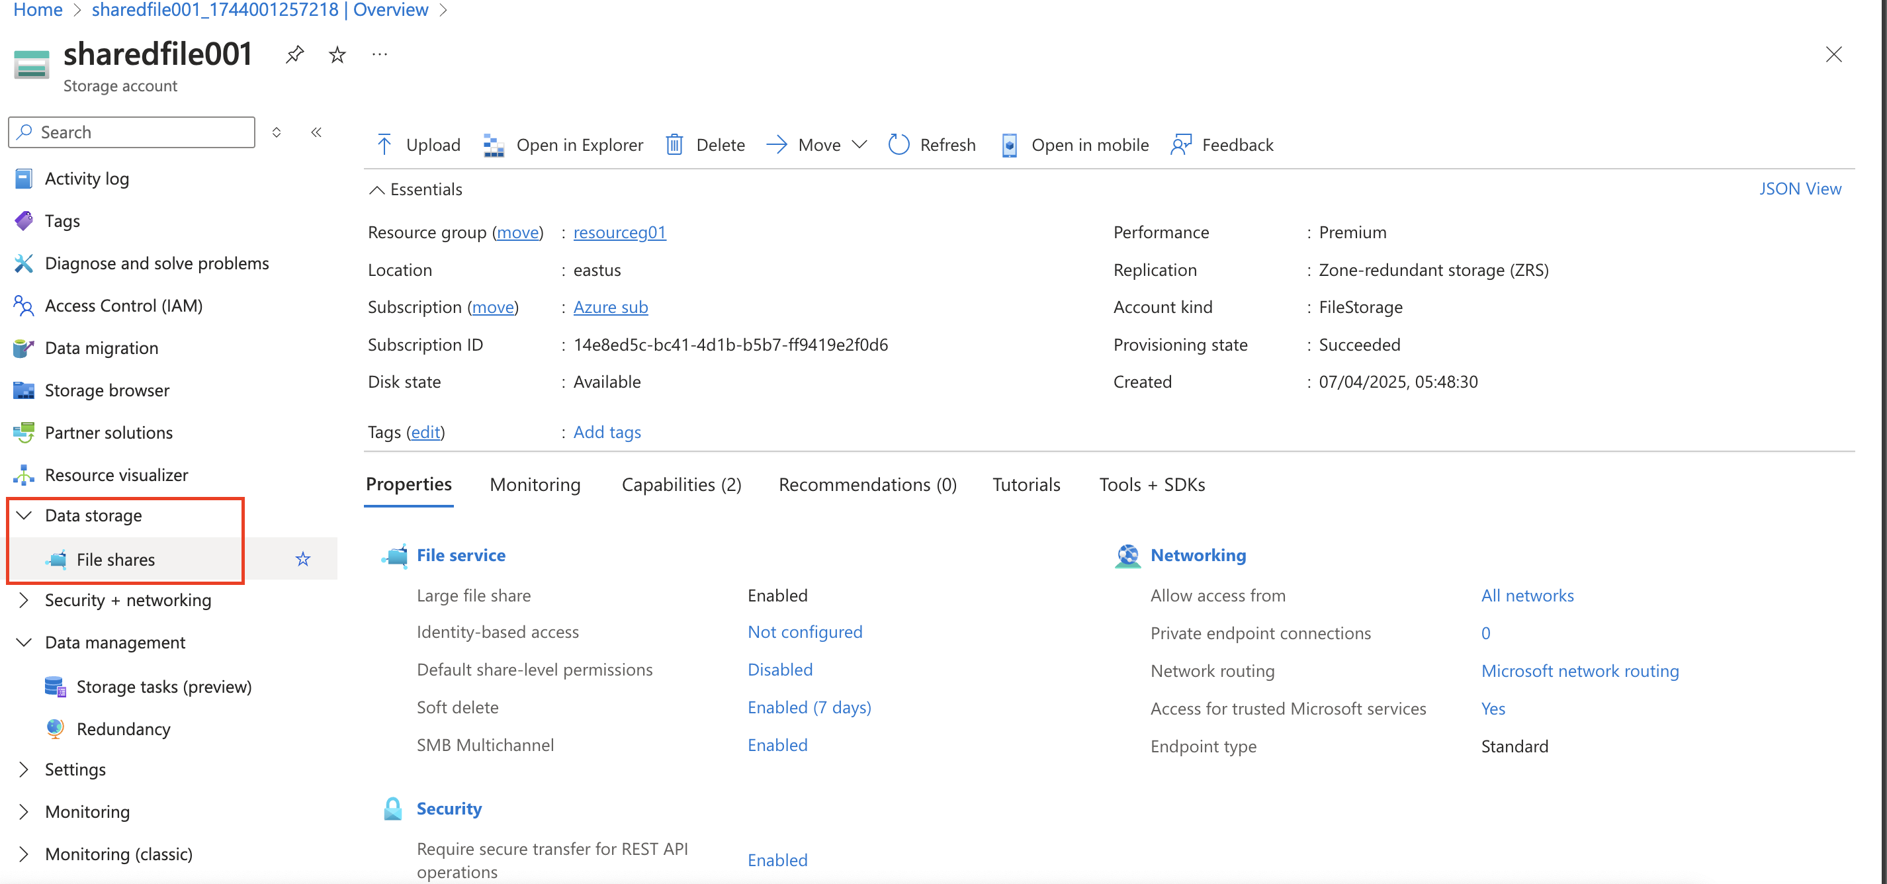Click All networks access link

(1526, 596)
